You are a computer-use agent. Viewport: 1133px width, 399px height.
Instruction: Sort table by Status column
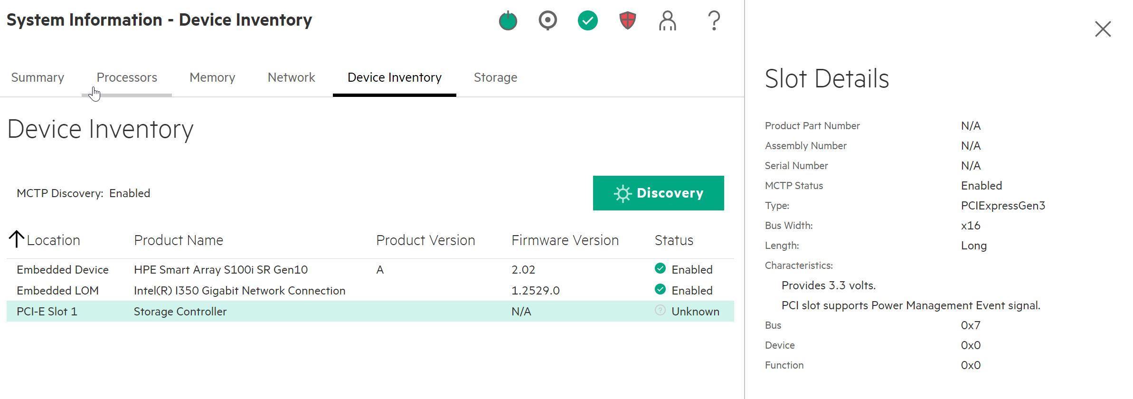pyautogui.click(x=673, y=240)
